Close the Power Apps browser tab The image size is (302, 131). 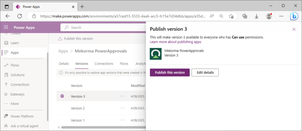point(73,7)
